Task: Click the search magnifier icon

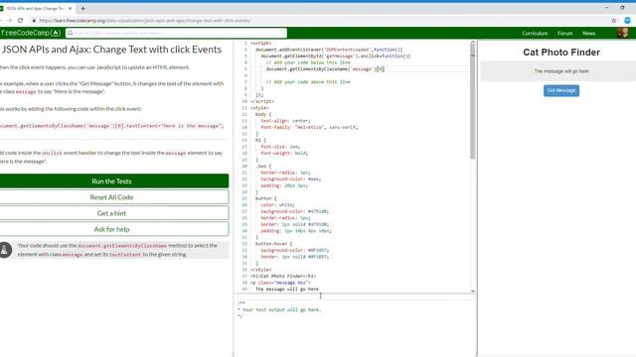Action: (x=71, y=33)
